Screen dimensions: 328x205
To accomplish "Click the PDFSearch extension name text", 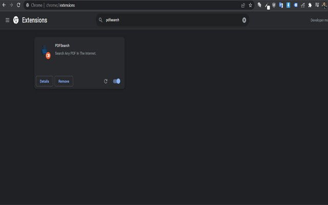I will click(x=62, y=46).
